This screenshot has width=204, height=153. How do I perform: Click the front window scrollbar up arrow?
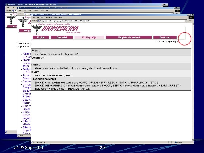192,24
